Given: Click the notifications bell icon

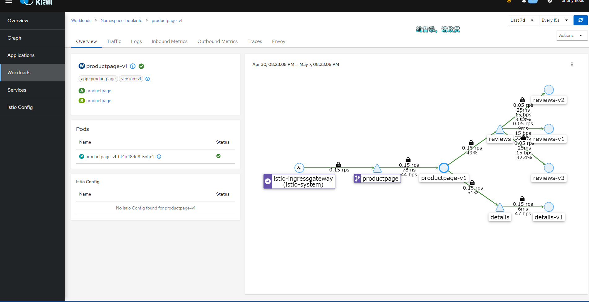Looking at the screenshot, I should coord(524,2).
